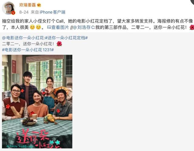
Task: Click the 8-24 post date
Action: coord(24,12)
